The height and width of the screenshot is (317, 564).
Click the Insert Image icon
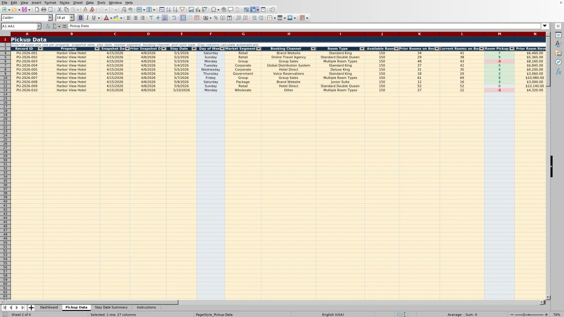tap(191, 9)
